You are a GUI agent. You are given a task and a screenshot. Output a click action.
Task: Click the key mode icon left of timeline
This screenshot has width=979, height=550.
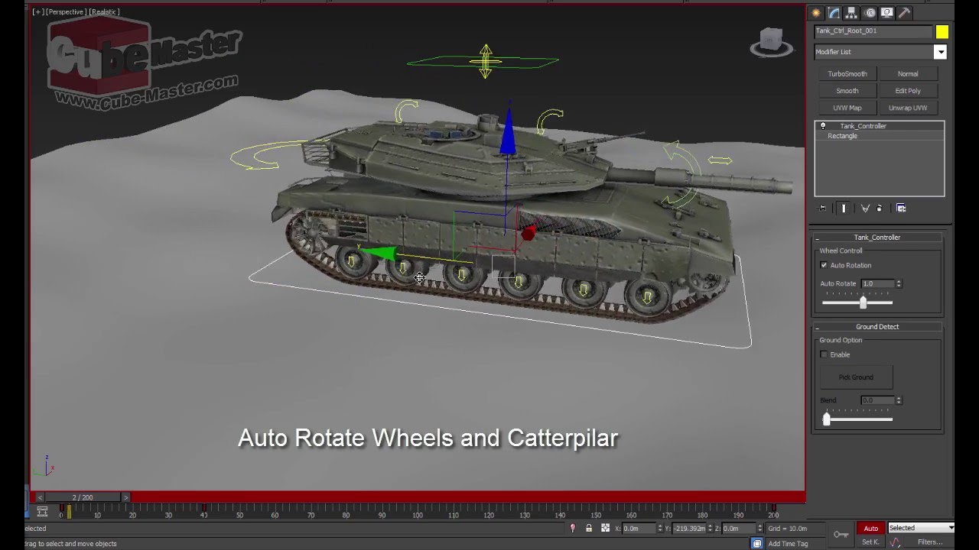(42, 512)
